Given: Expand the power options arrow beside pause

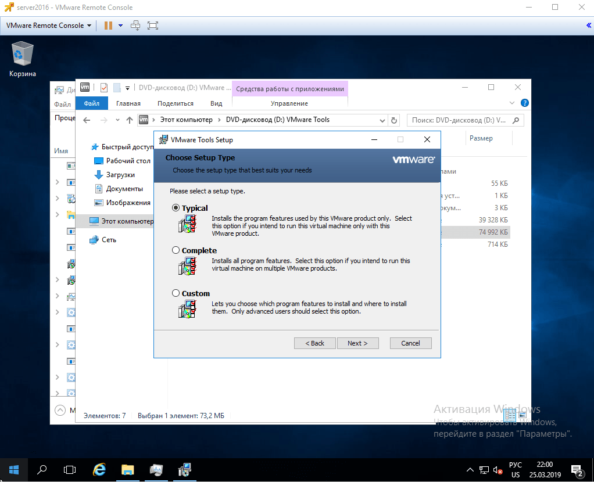Looking at the screenshot, I should [120, 26].
